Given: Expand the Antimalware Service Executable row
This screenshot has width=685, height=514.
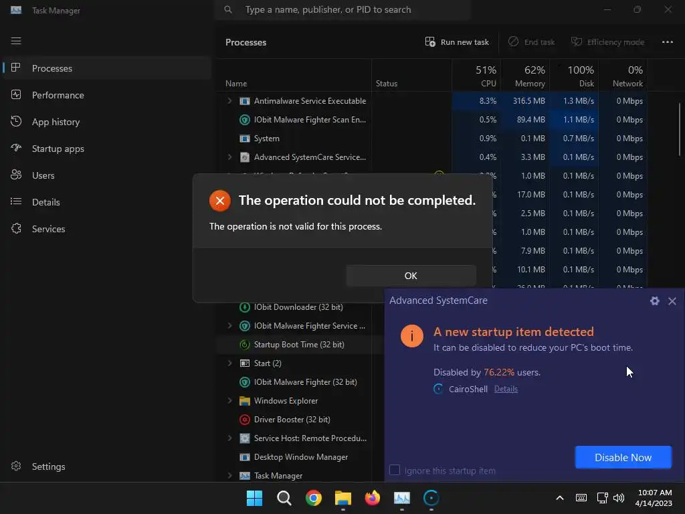Looking at the screenshot, I should [230, 101].
